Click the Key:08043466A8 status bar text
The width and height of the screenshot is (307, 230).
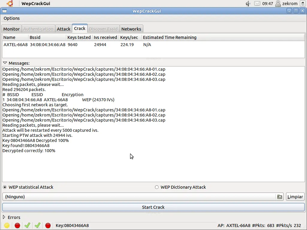[x=72, y=226]
